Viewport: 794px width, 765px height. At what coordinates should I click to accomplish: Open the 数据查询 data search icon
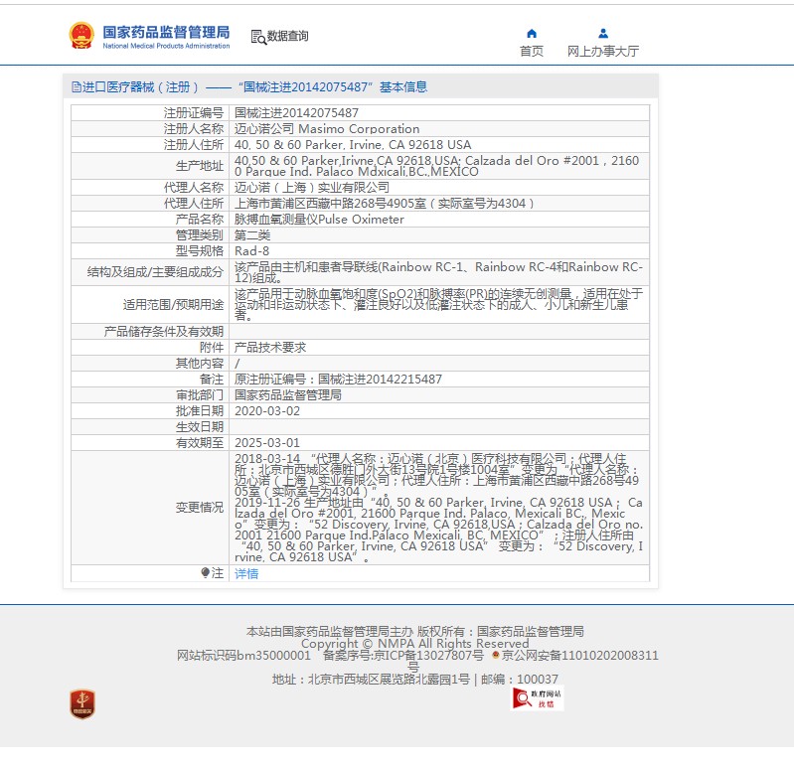coord(258,37)
